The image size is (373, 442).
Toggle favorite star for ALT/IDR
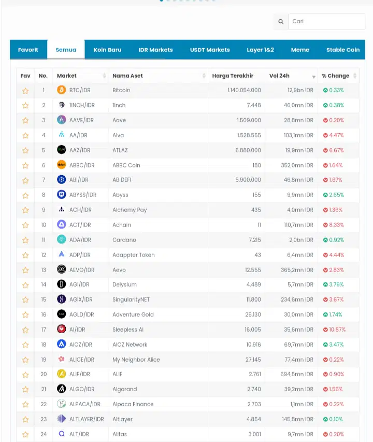(x=25, y=435)
